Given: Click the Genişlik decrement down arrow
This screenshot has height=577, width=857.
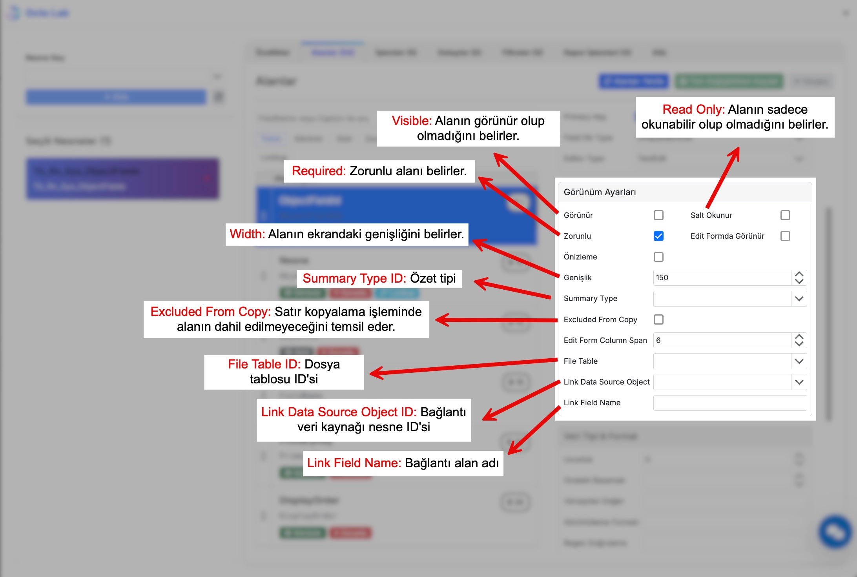Looking at the screenshot, I should point(799,281).
